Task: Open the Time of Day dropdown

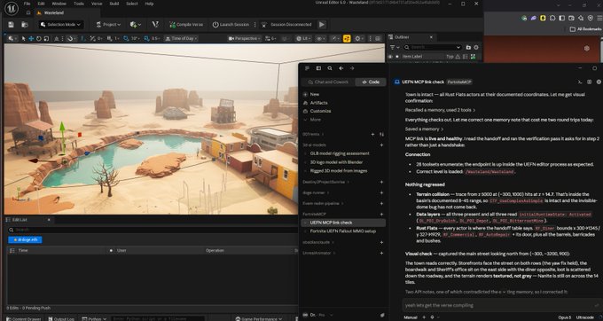Action: [x=181, y=38]
